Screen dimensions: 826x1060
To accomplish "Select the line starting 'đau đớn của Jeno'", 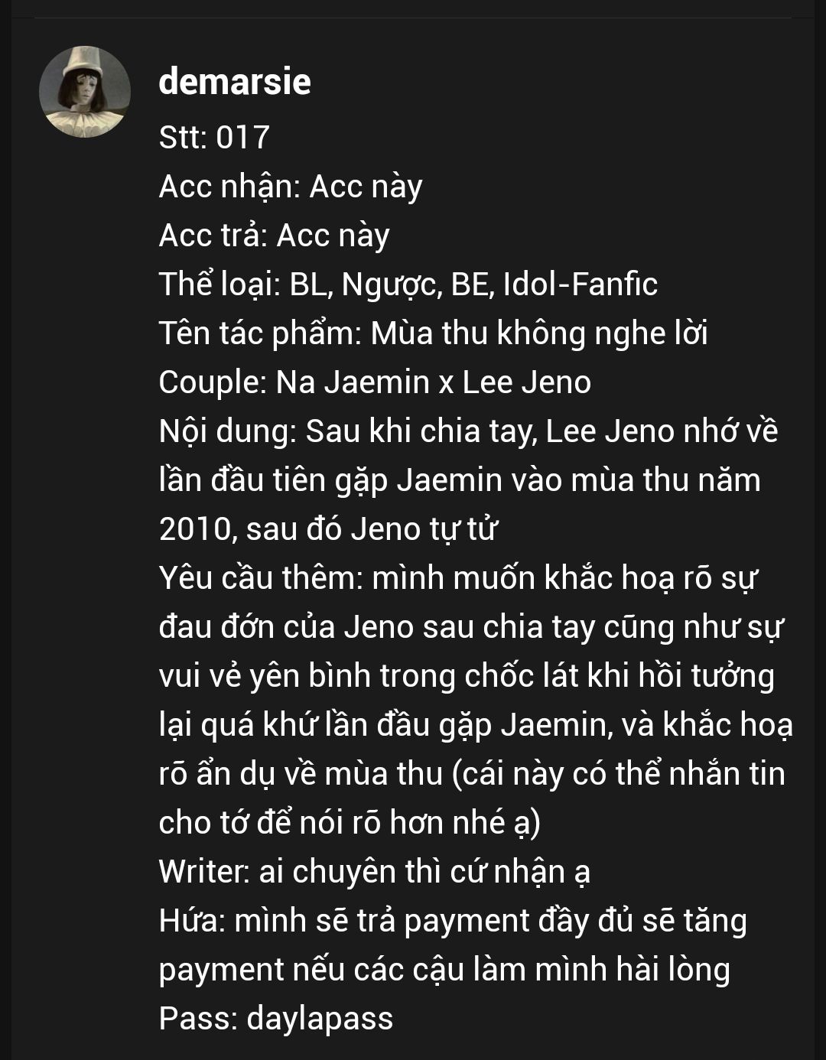I will [471, 627].
